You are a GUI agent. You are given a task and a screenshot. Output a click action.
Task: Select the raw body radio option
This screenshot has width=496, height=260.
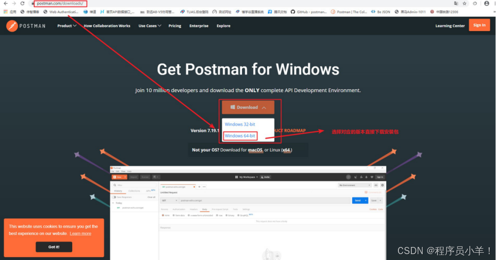[x=217, y=215]
